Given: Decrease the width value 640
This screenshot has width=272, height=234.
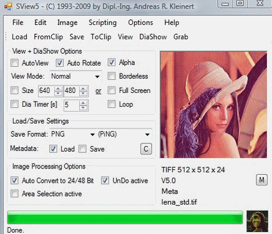Looking at the screenshot, I should [x=58, y=94].
